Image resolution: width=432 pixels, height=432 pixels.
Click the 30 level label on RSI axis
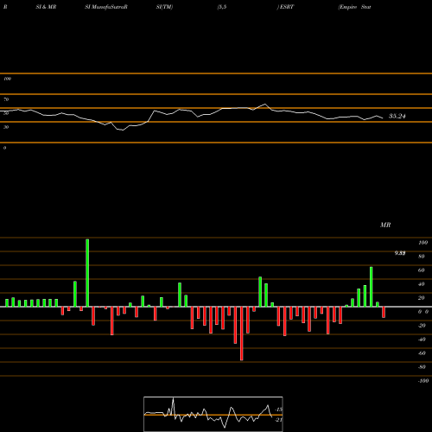pos(6,127)
